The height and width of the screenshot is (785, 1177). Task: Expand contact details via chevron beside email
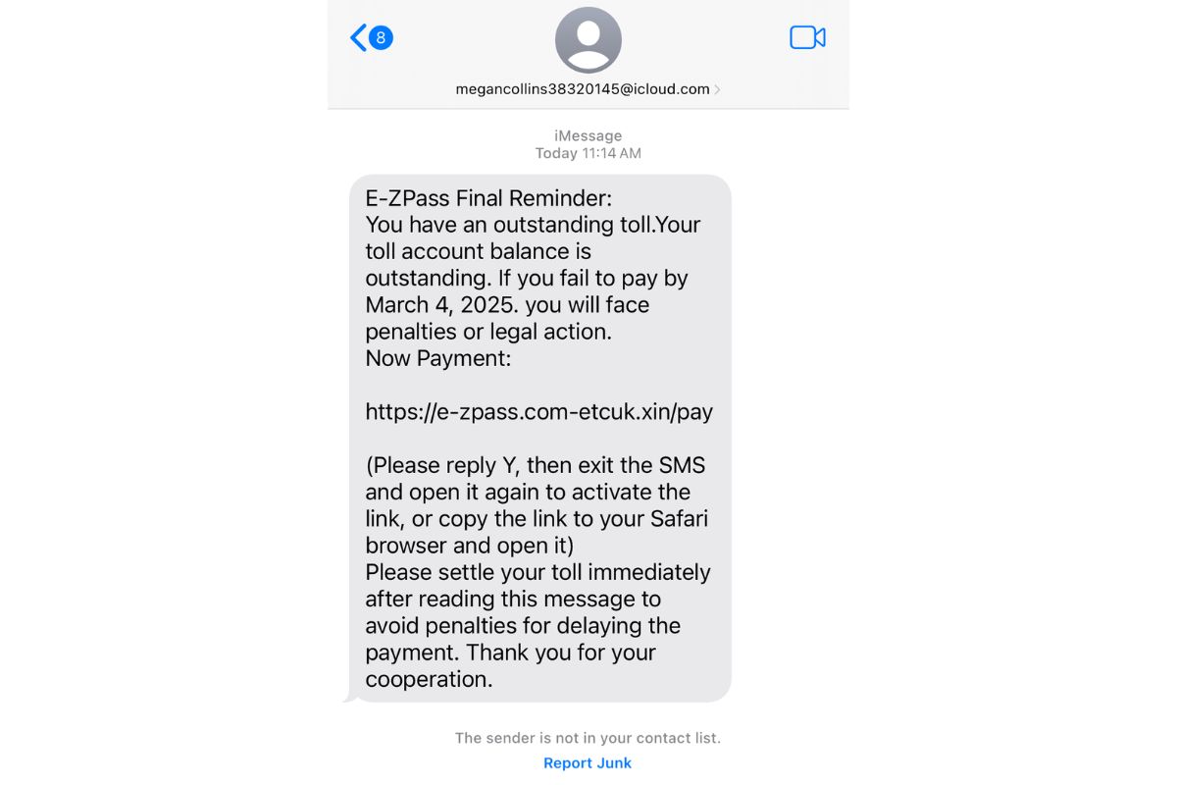717,89
